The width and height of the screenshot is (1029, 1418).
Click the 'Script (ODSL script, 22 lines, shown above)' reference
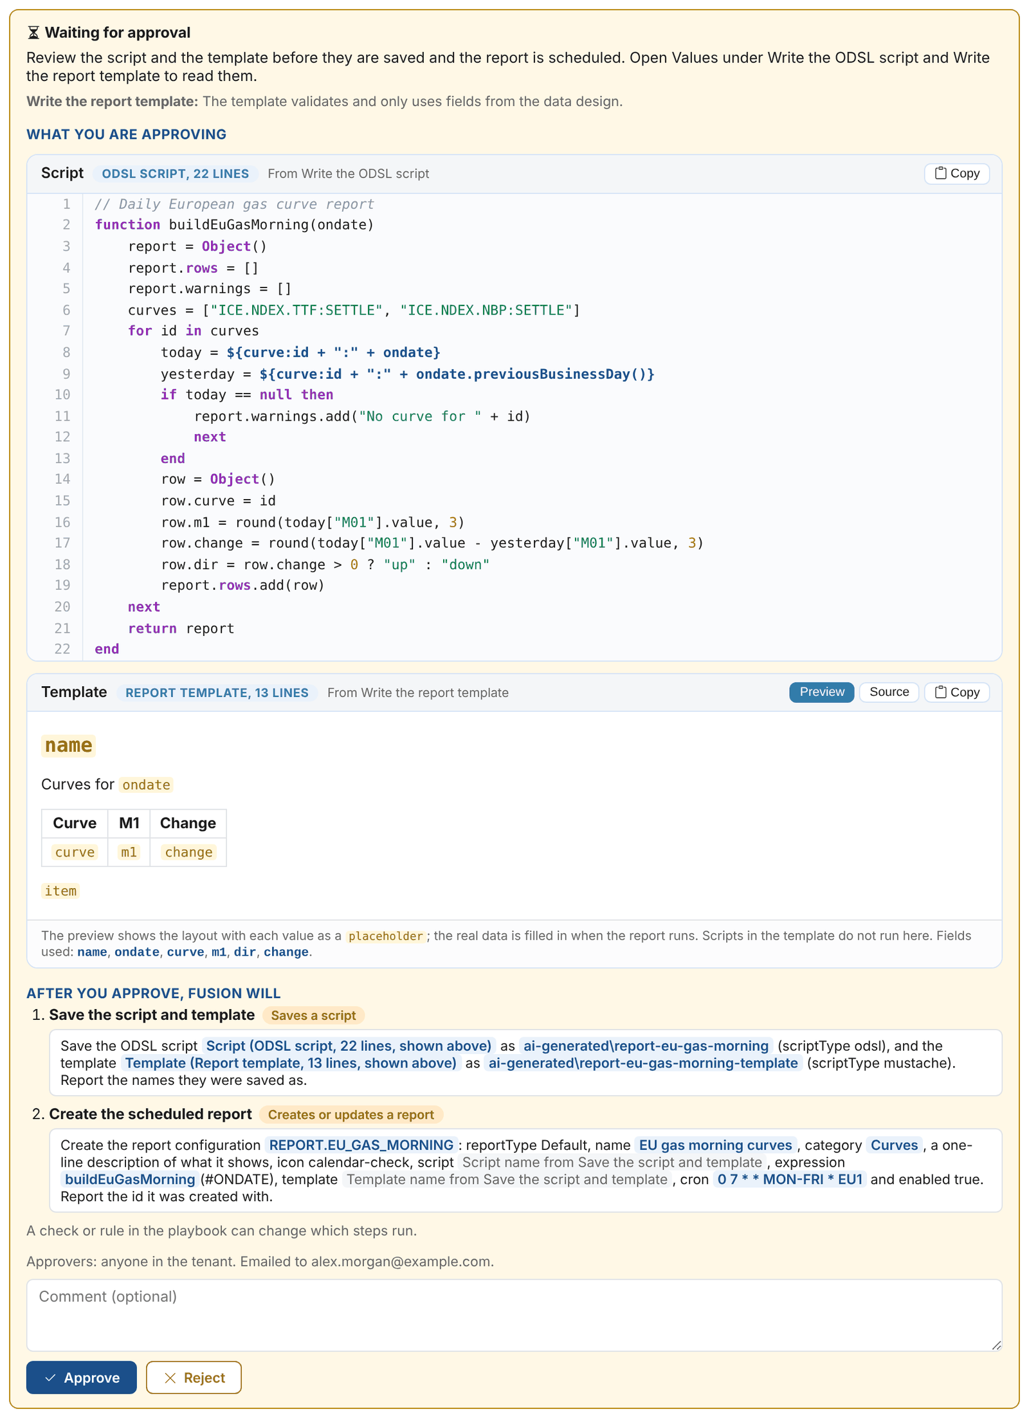point(349,1046)
